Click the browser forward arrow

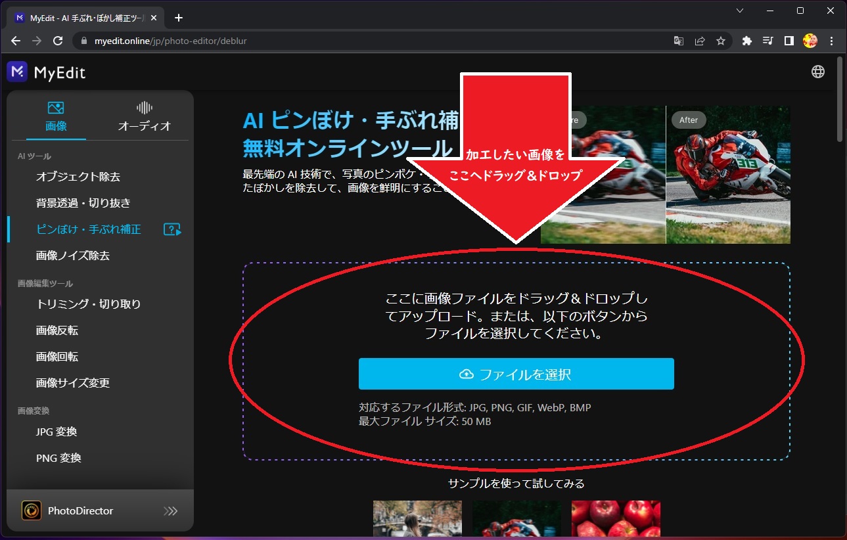(x=37, y=41)
